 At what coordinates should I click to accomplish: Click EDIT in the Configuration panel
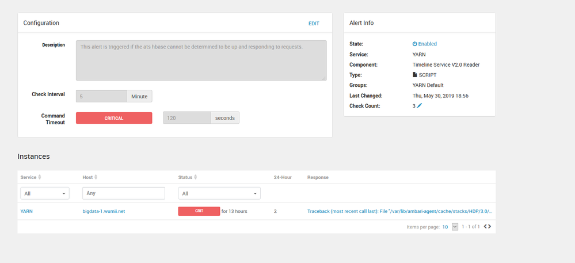coord(314,24)
